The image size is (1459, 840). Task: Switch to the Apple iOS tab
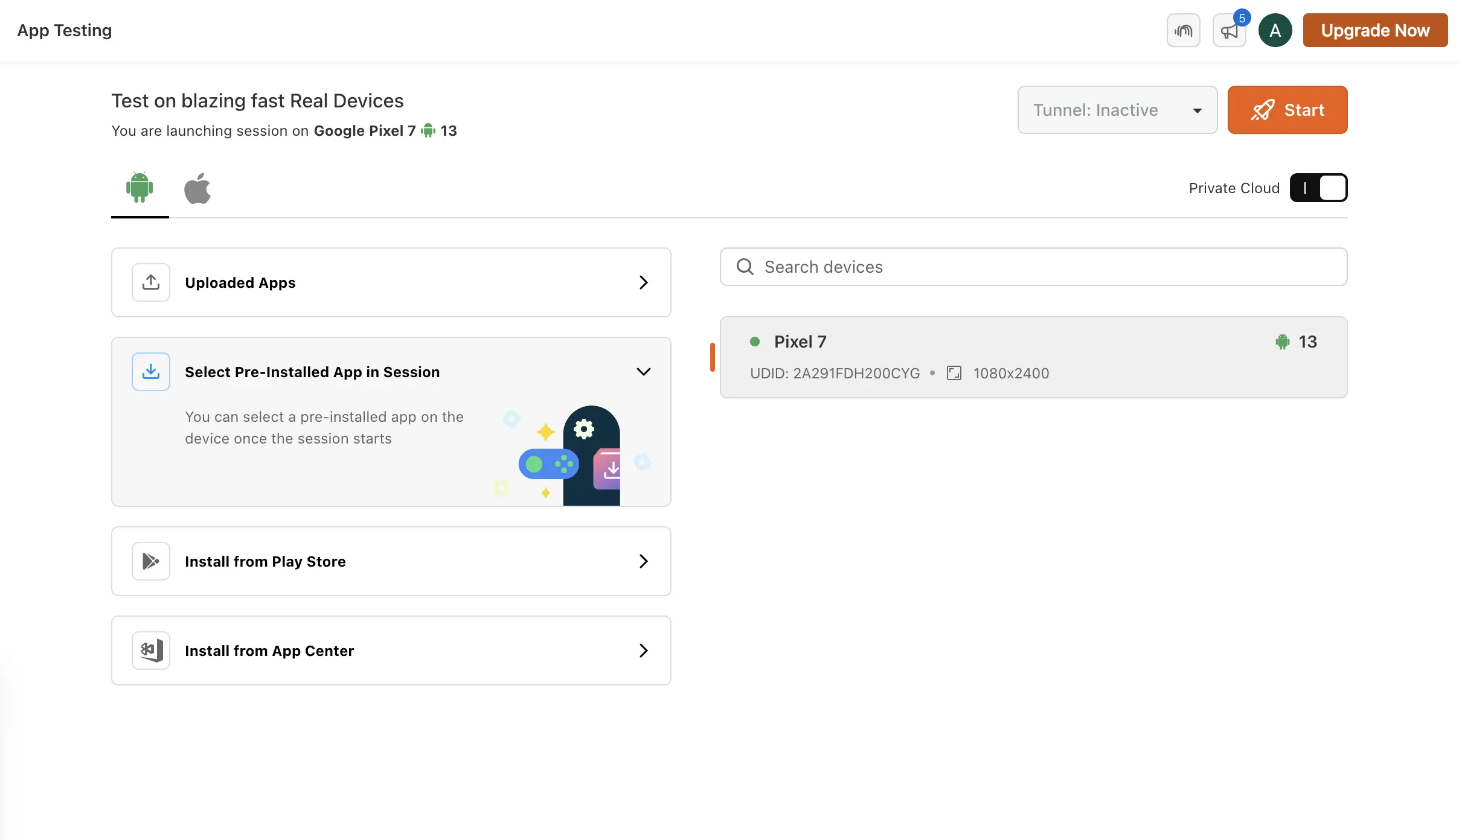point(197,188)
